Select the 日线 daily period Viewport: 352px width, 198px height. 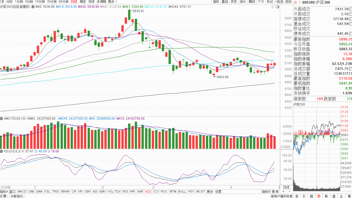coord(74,2)
